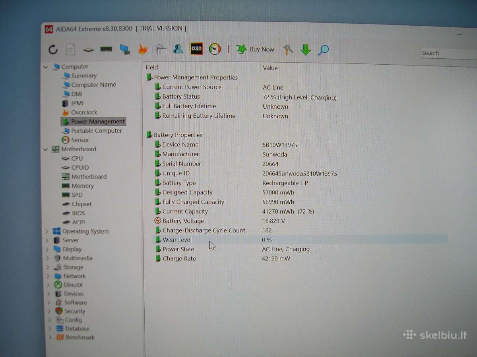Open the SPD tree item
This screenshot has width=477, height=357.
pyautogui.click(x=72, y=195)
